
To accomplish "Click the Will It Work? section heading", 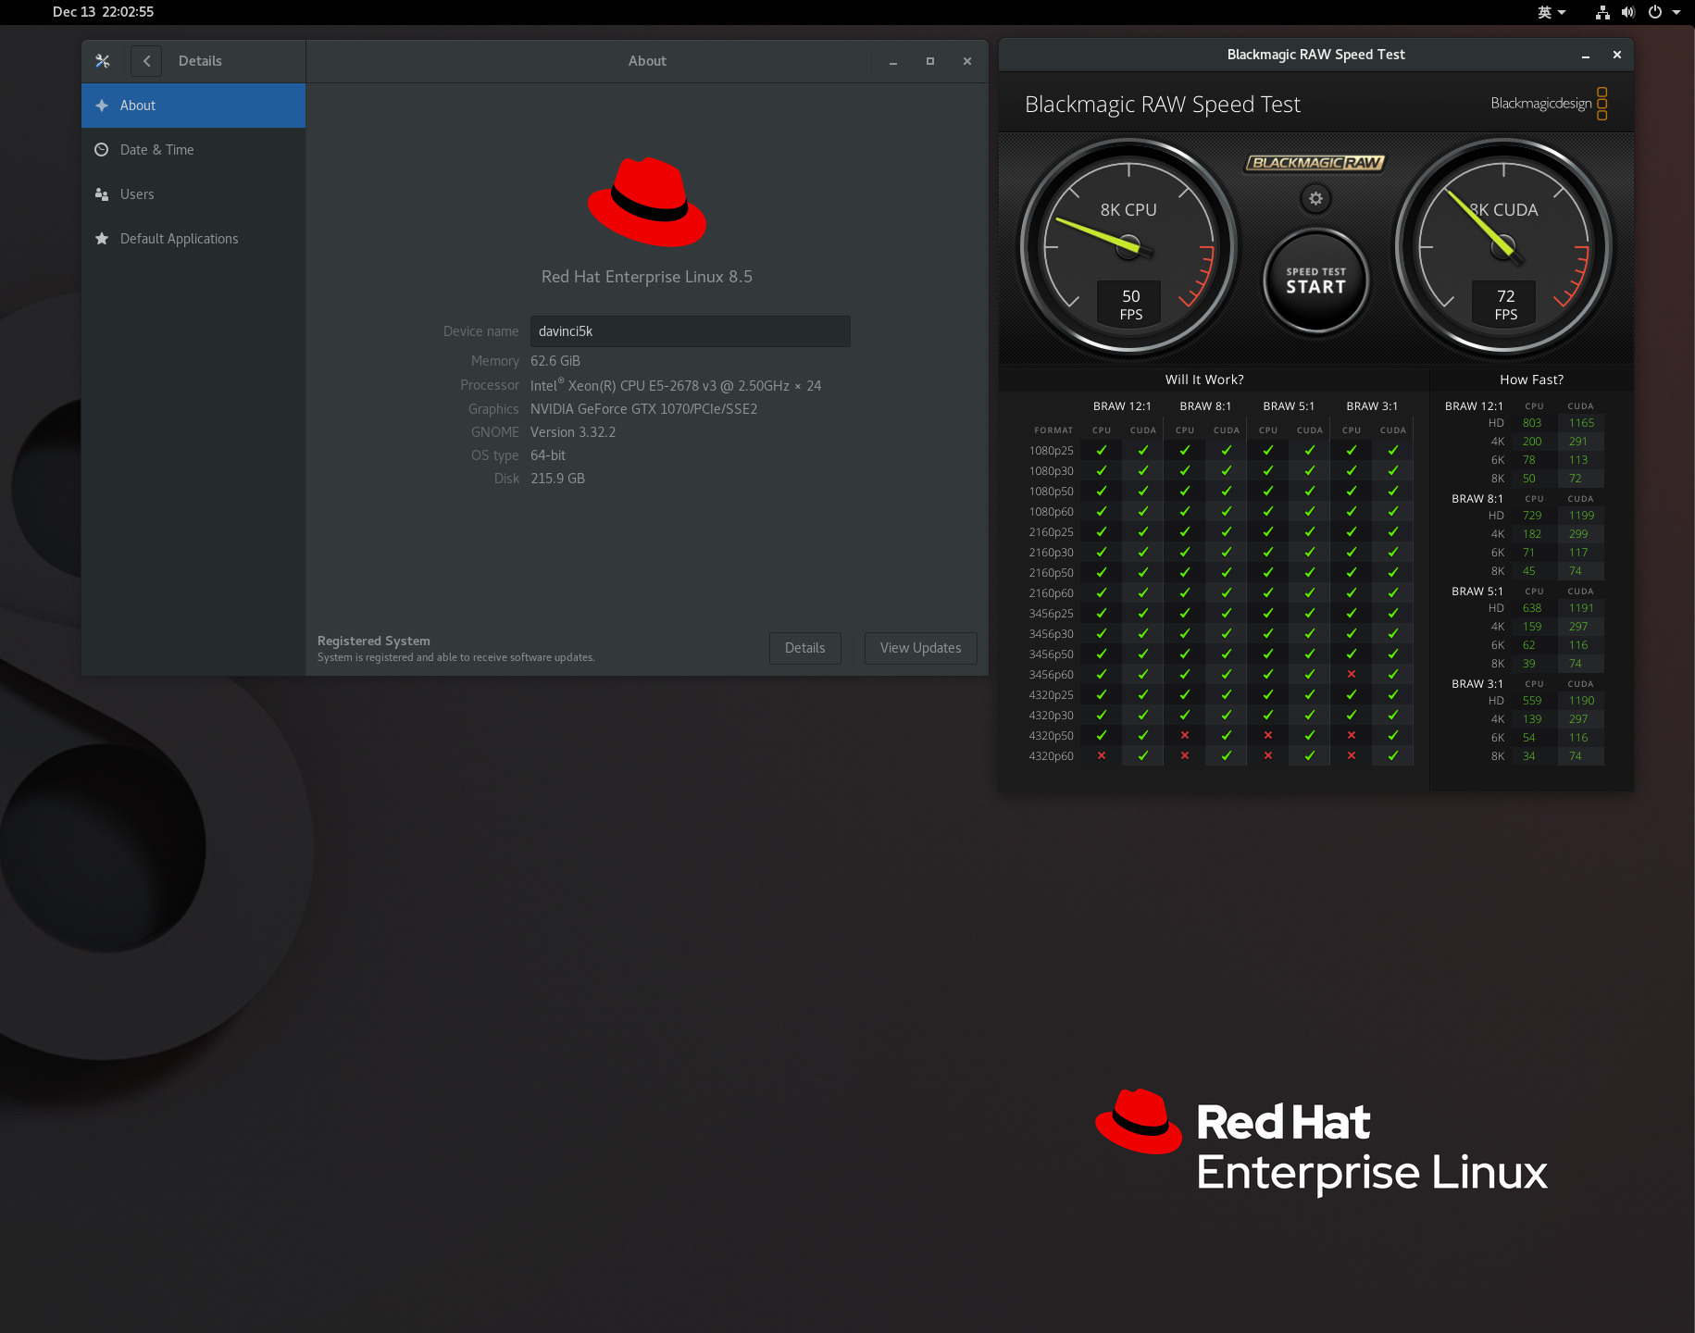I will (x=1204, y=380).
